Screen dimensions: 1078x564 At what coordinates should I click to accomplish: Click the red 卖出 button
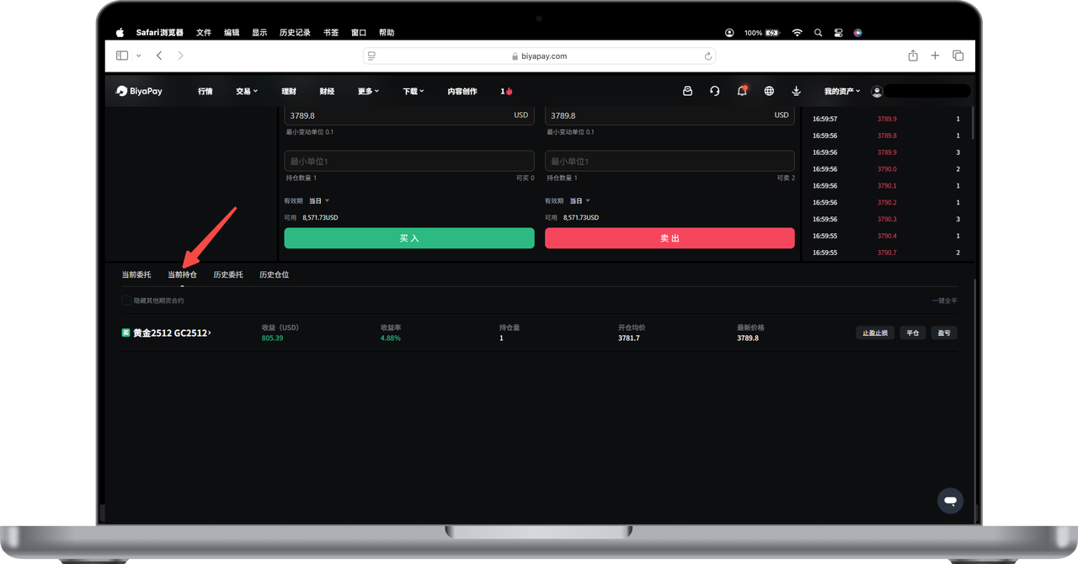pyautogui.click(x=670, y=238)
